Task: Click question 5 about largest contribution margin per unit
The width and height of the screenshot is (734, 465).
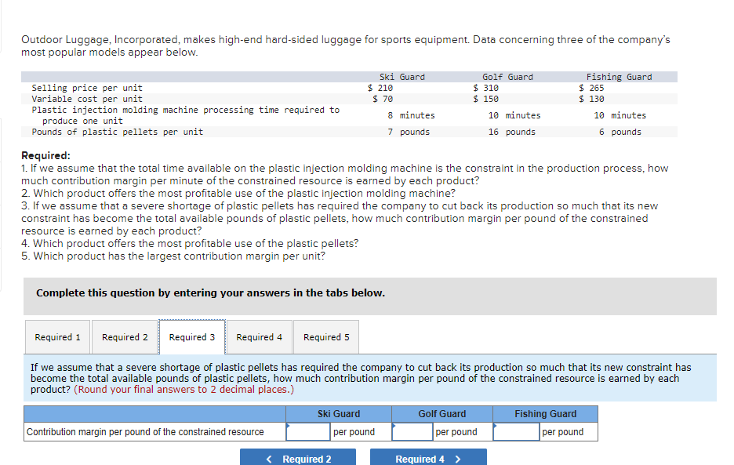Action: (173, 256)
